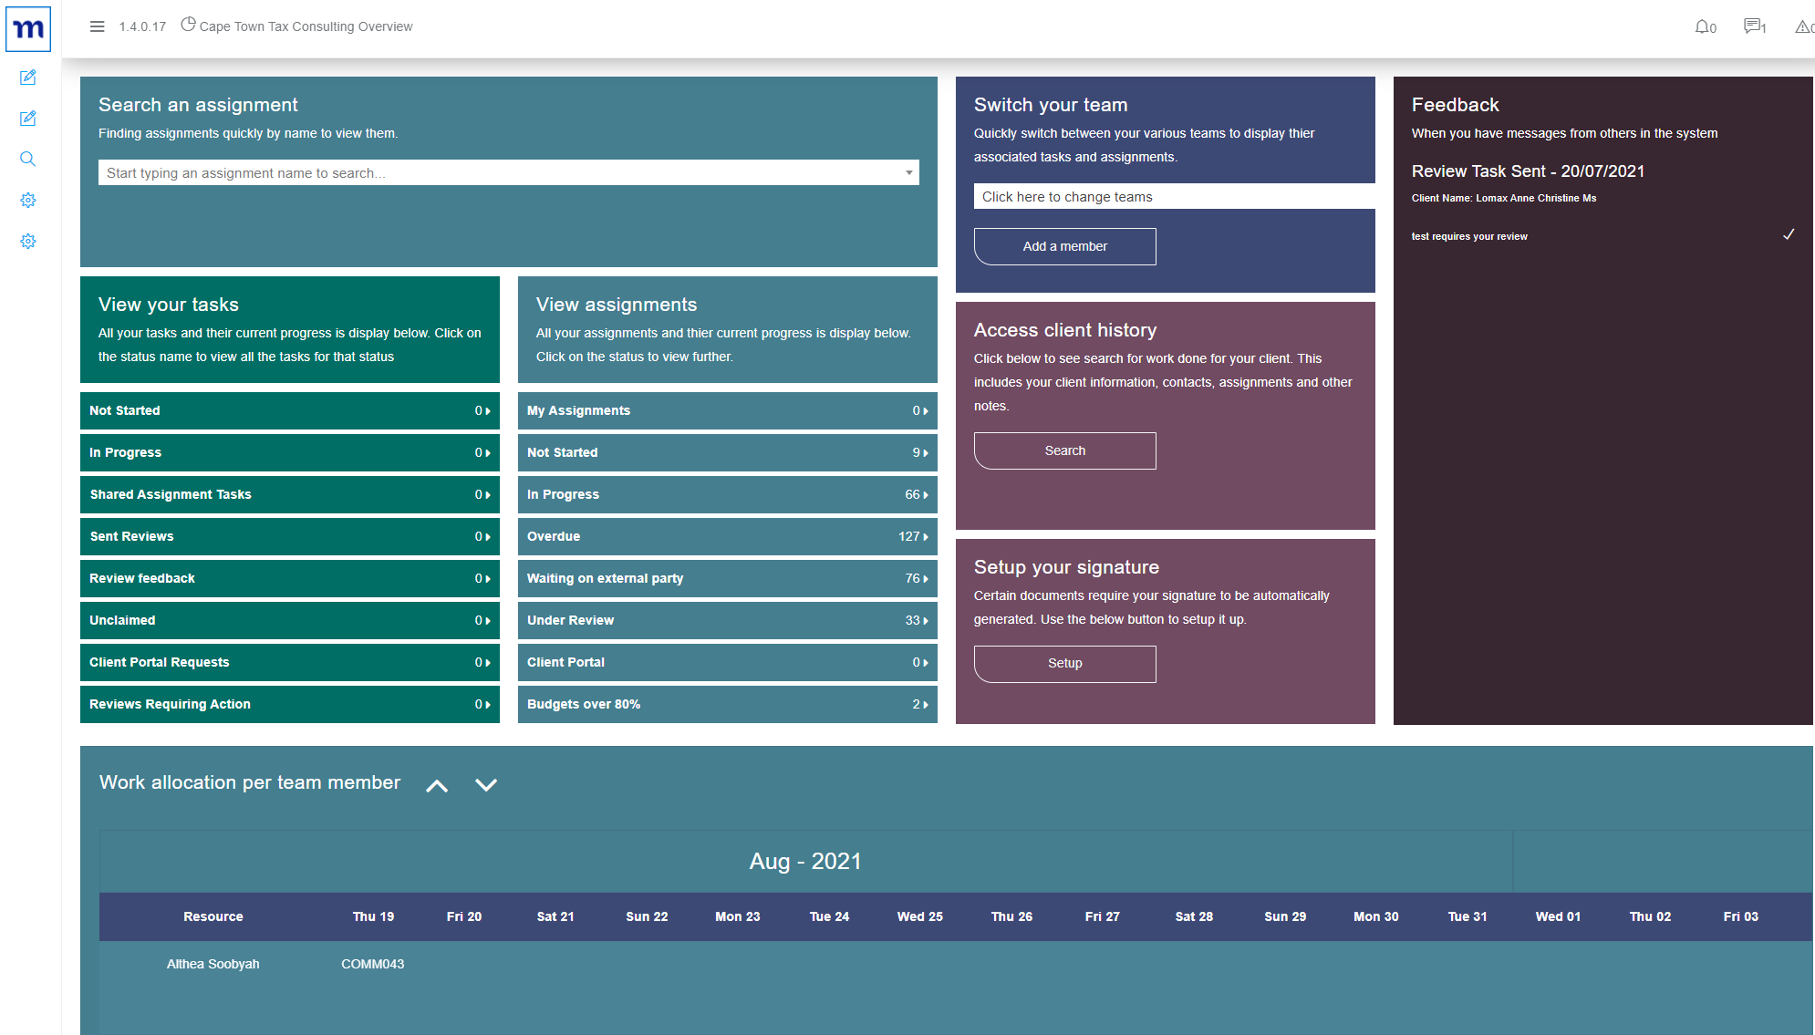Click the Add a member button
Screen dimensions: 1815x1035
(x=1064, y=246)
